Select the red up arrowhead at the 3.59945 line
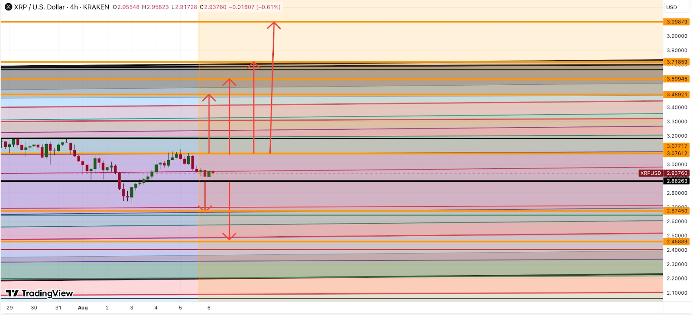 (x=229, y=82)
